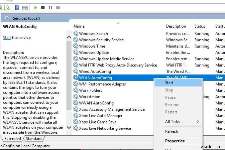Select the Work Folders service name

(90, 90)
